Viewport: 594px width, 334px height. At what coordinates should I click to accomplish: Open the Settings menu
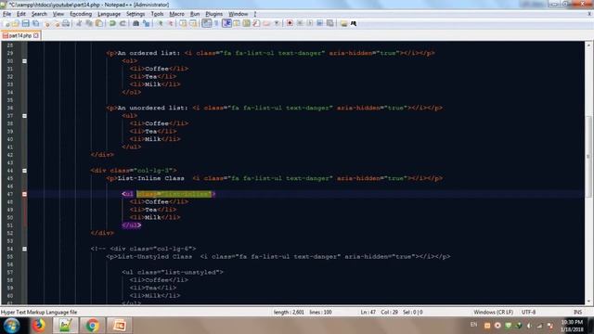(x=136, y=14)
